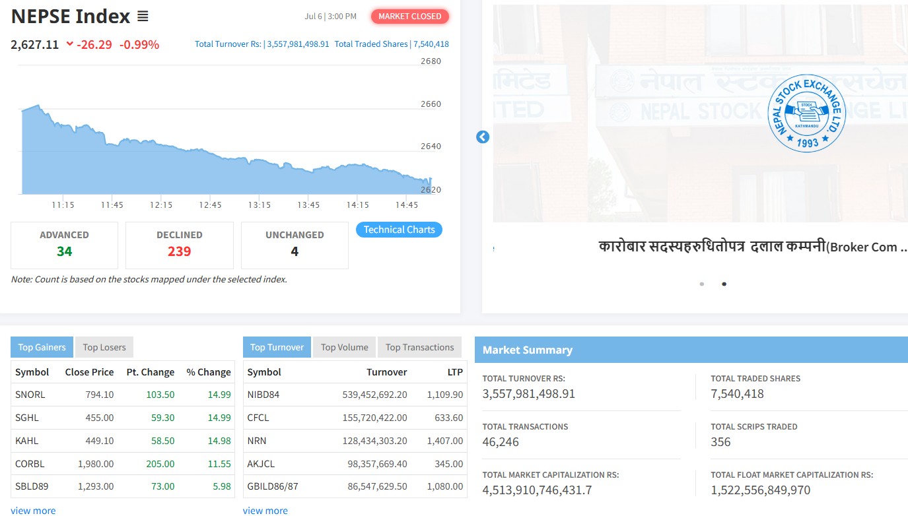Click view more under the Top Gainers table

tap(33, 510)
